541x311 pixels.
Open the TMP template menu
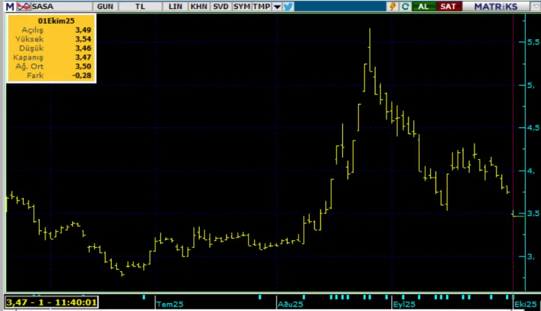pyautogui.click(x=261, y=7)
